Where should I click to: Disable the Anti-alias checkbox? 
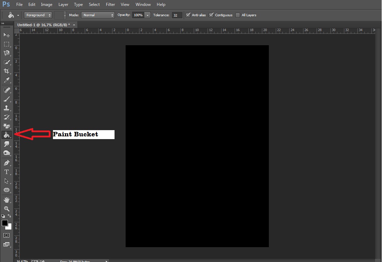click(188, 15)
